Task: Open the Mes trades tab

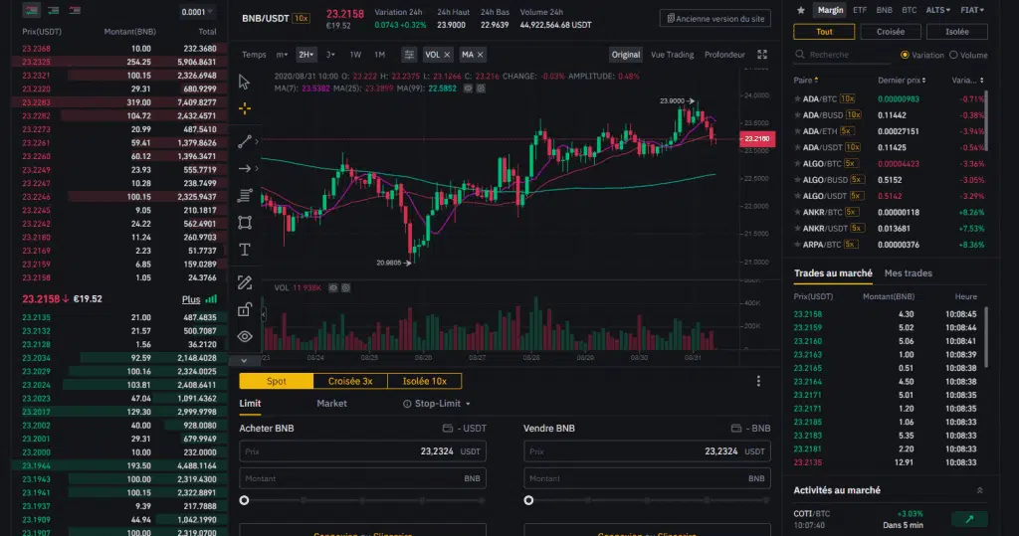Action: pos(908,273)
